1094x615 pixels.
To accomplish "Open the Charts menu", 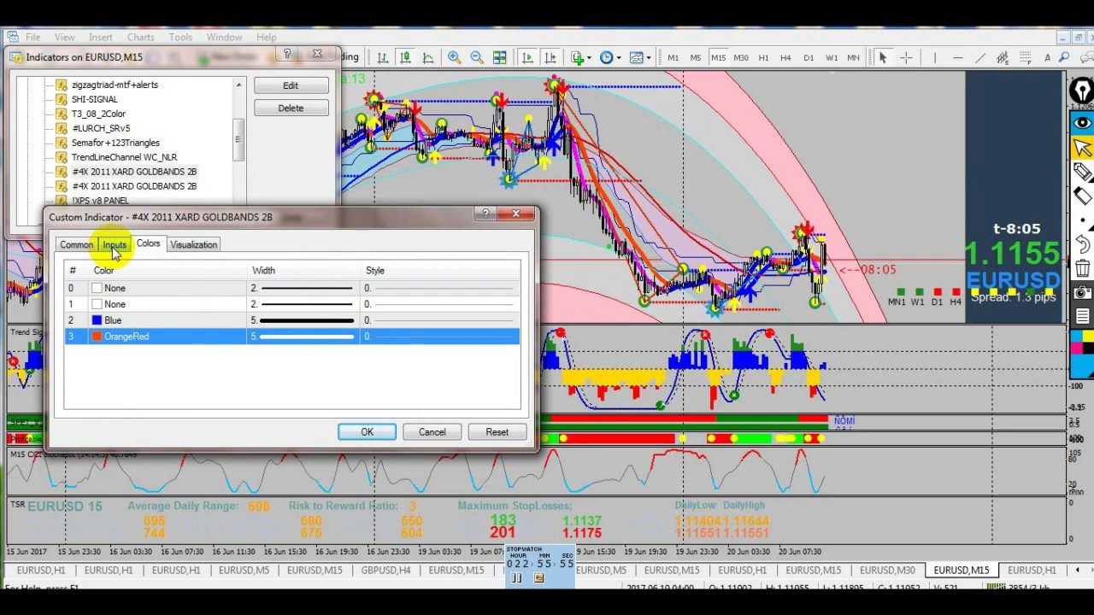I will [141, 38].
